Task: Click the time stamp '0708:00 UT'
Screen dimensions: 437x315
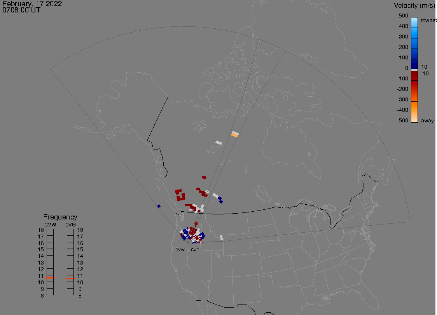Action: [x=21, y=10]
